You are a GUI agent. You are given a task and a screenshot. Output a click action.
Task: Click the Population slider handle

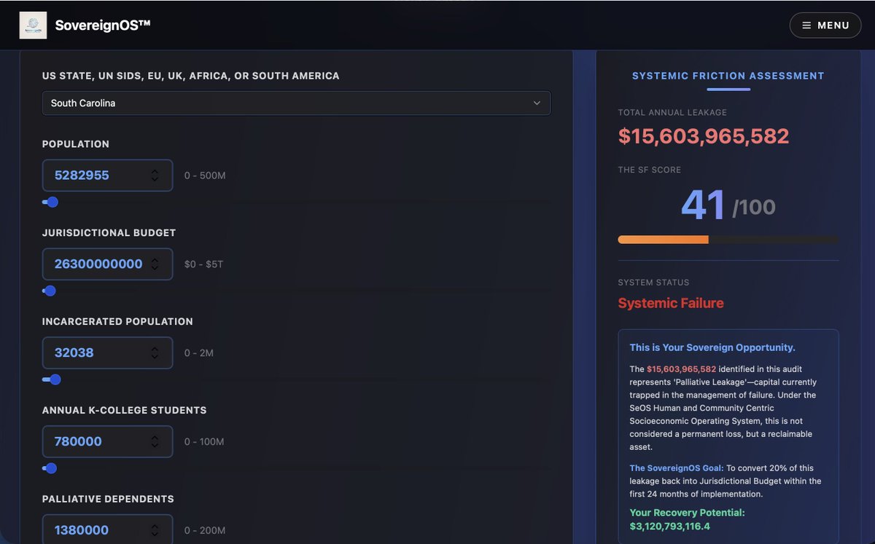[52, 202]
